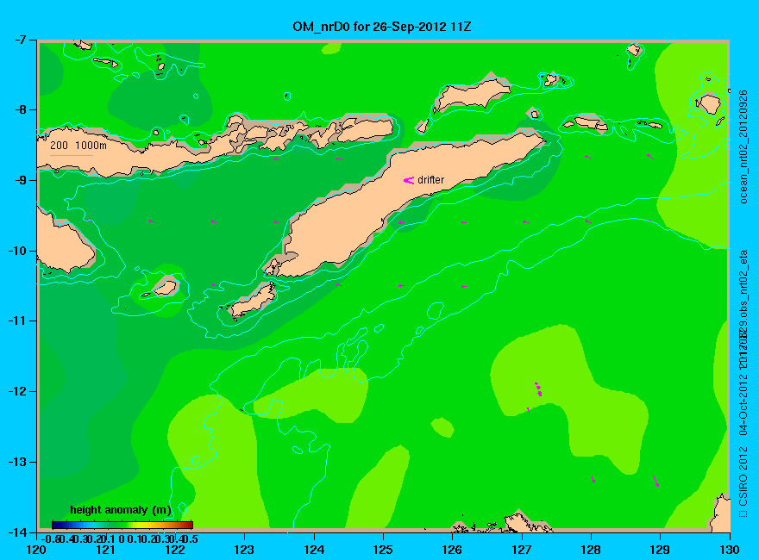759x560 pixels.
Task: Click the x-axis label 127
Action: tap(522, 550)
